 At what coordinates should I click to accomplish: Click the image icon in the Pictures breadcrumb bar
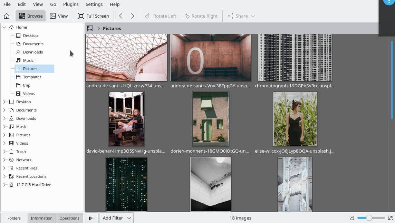[90, 28]
